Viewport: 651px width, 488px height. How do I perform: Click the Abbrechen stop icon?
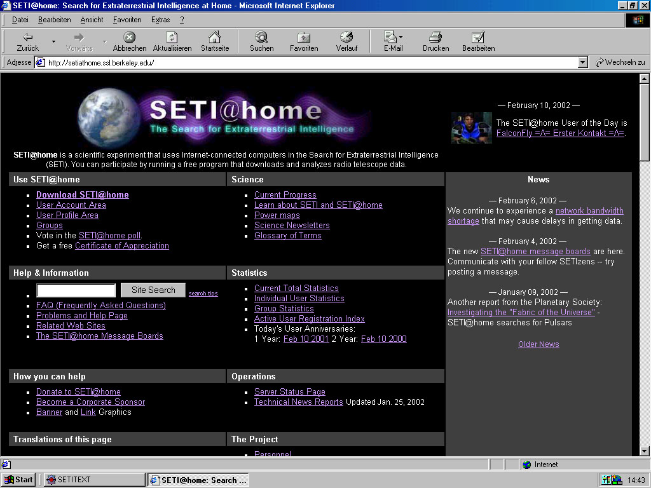coord(129,37)
